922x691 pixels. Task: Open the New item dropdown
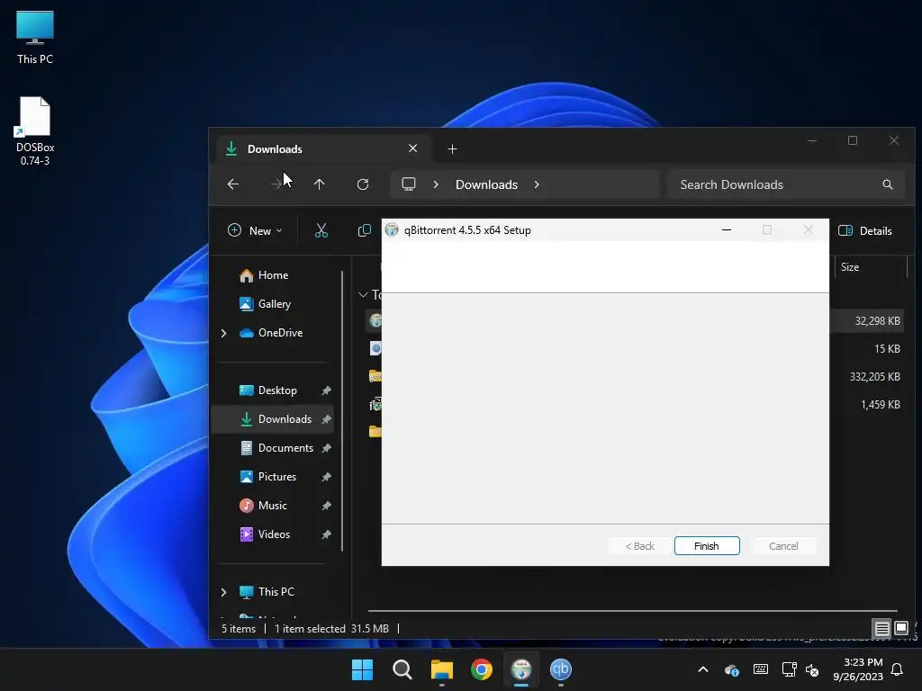click(255, 231)
